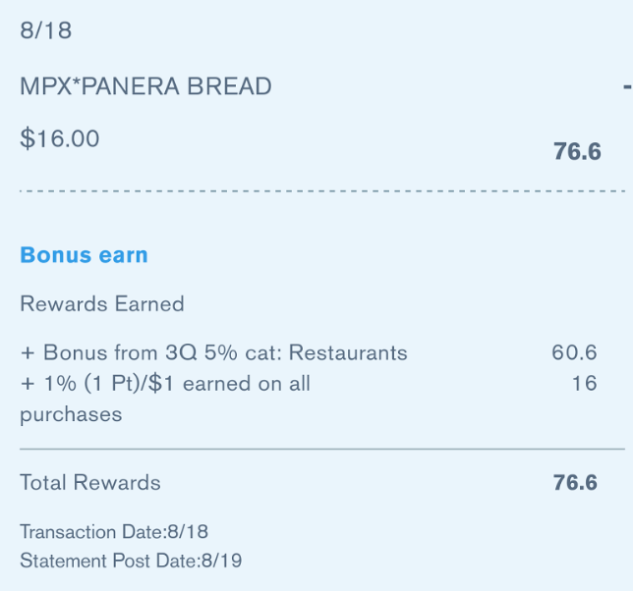Click bold 76.6 rewards figure under collapse icon
This screenshot has width=633, height=591.
pos(577,151)
